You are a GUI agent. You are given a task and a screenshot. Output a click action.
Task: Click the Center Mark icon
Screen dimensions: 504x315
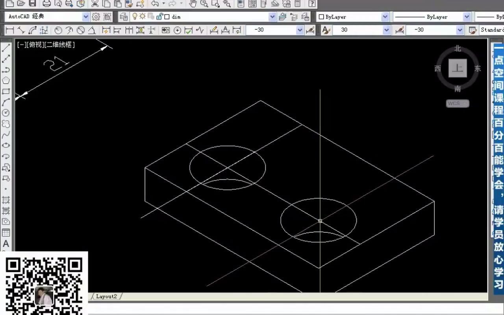(177, 30)
